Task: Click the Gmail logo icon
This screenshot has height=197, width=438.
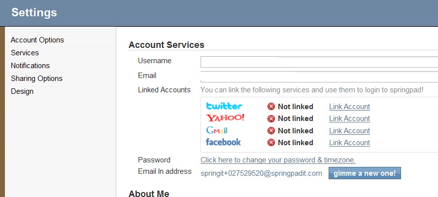Action: coord(217,130)
